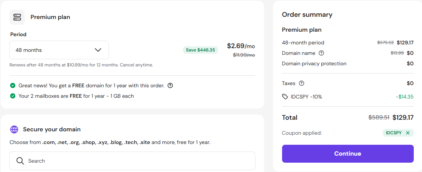The image size is (422, 172).
Task: Click the $129.17 total price
Action: click(x=403, y=117)
